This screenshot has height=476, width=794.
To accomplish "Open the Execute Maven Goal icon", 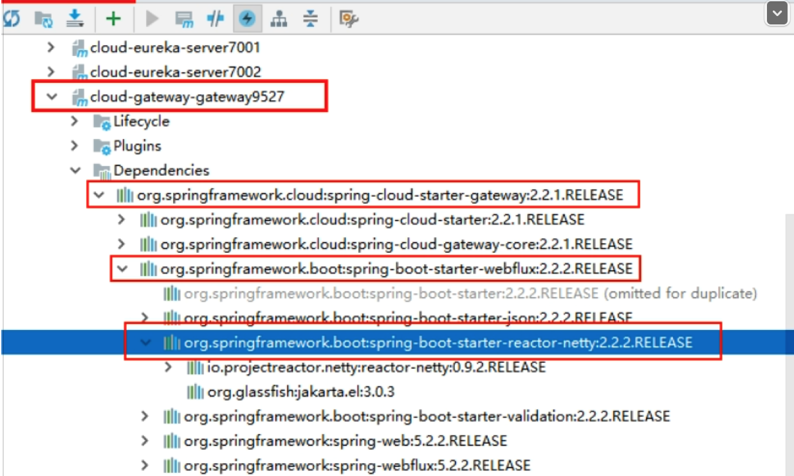I will [185, 19].
